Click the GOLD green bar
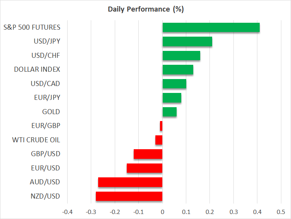This screenshot has width=291, height=219. [170, 112]
